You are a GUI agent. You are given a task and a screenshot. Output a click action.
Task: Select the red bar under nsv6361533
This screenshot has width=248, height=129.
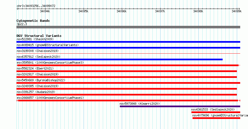pos(216,112)
